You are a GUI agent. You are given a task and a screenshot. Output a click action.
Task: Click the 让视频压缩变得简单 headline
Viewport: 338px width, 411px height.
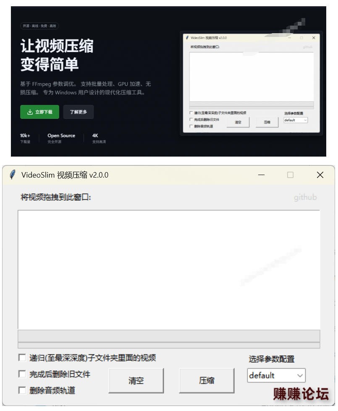[x=57, y=55]
